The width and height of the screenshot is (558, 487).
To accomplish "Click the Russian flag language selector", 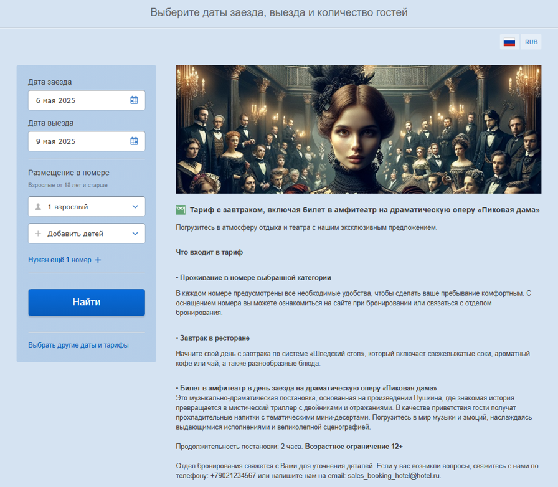I will click(x=509, y=42).
